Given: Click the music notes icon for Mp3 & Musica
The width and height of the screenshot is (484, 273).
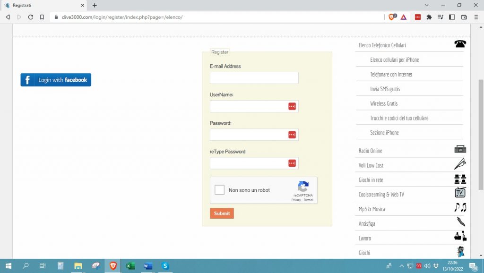Looking at the screenshot, I should point(460,207).
